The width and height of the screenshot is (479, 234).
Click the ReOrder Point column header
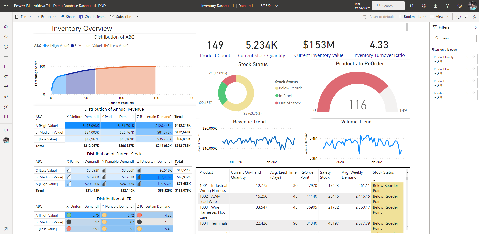[307, 175]
